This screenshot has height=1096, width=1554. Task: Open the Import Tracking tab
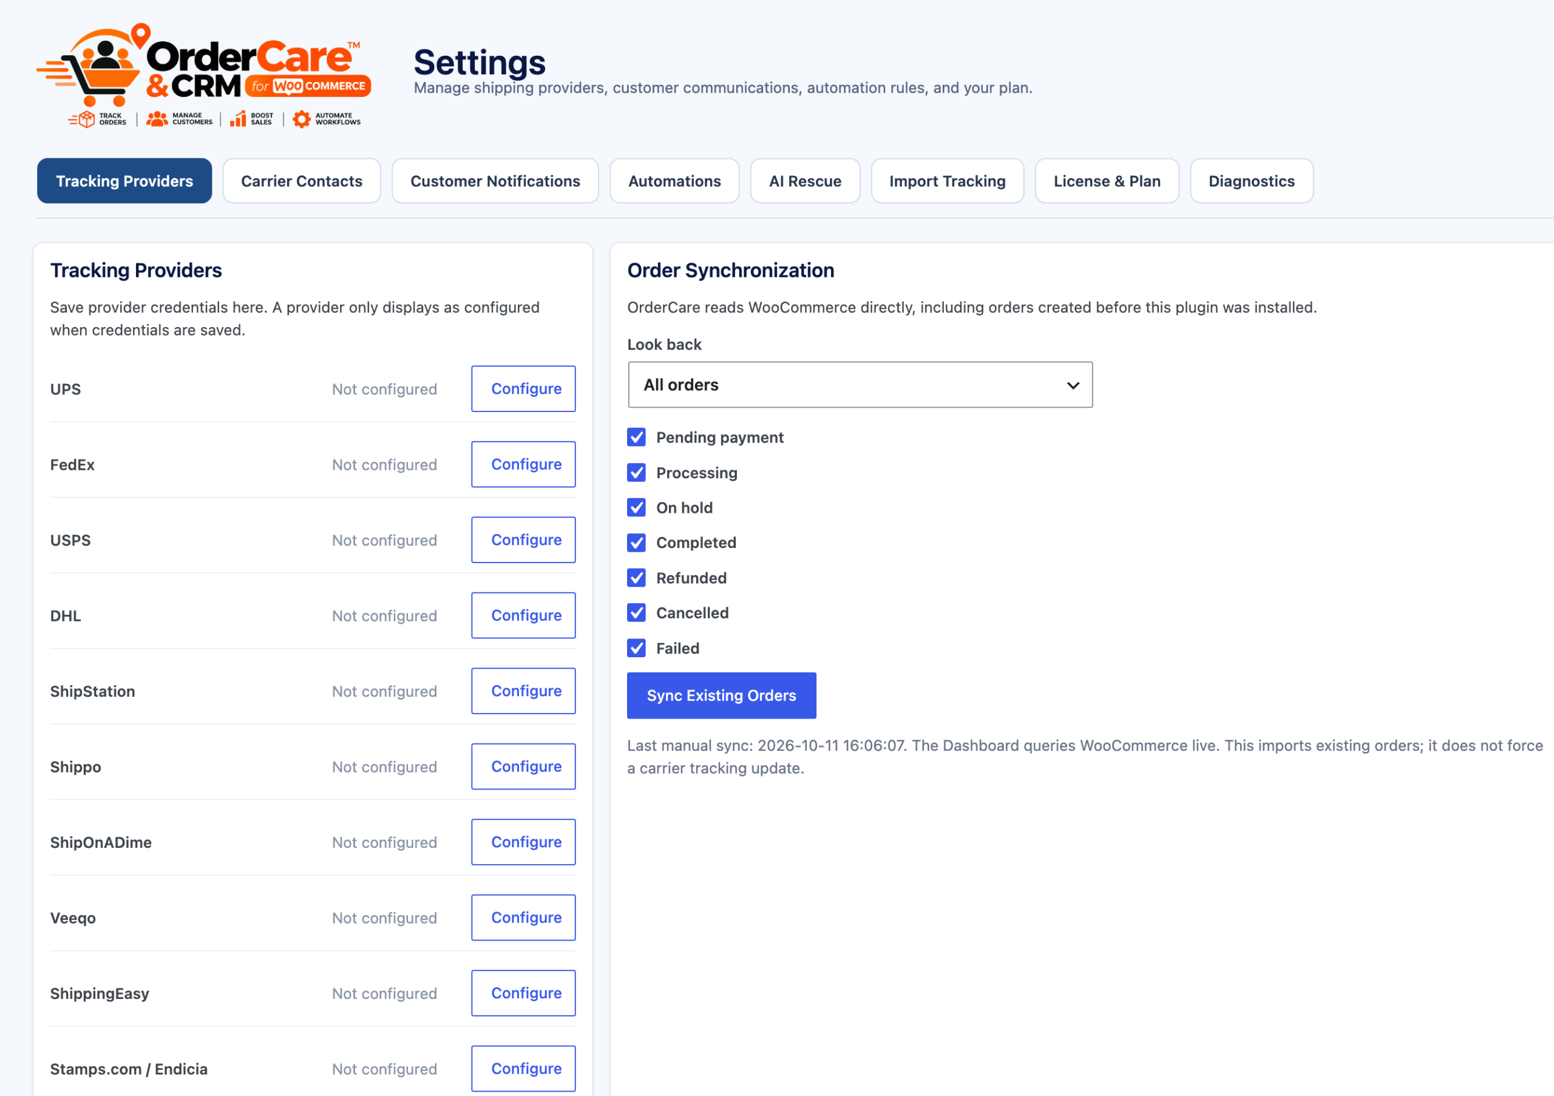coord(948,181)
